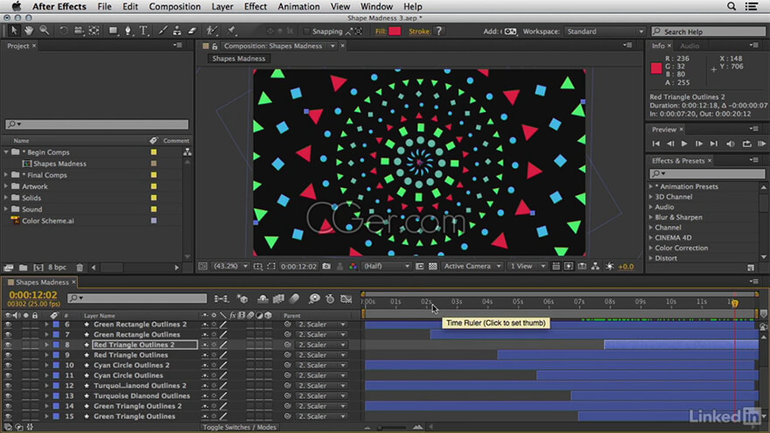Screen dimensions: 770x433
Task: Select the Zoom magnifier tool
Action: 45,31
